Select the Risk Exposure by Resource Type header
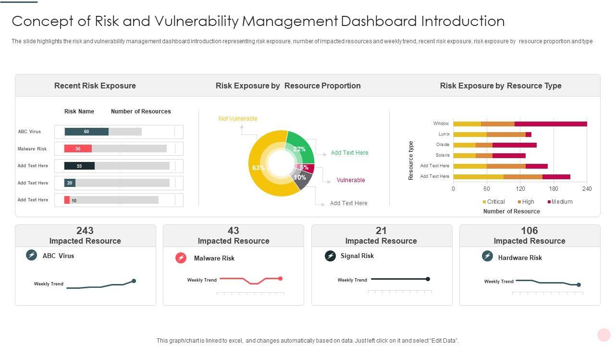The height and width of the screenshot is (346, 615). pyautogui.click(x=501, y=86)
